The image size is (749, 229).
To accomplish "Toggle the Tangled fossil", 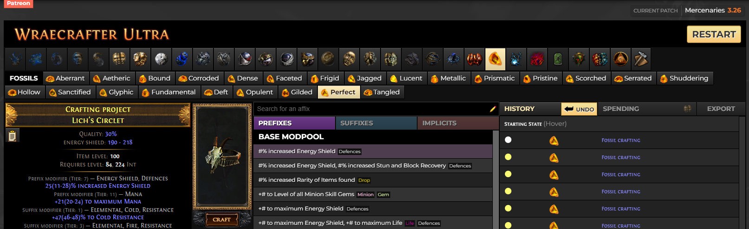I will coord(382,92).
